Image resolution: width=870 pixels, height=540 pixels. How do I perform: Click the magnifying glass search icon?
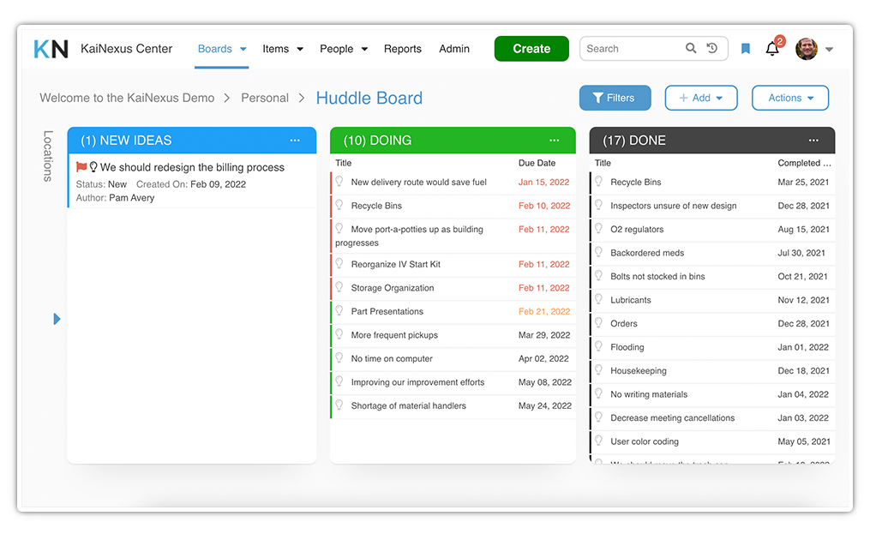click(691, 49)
